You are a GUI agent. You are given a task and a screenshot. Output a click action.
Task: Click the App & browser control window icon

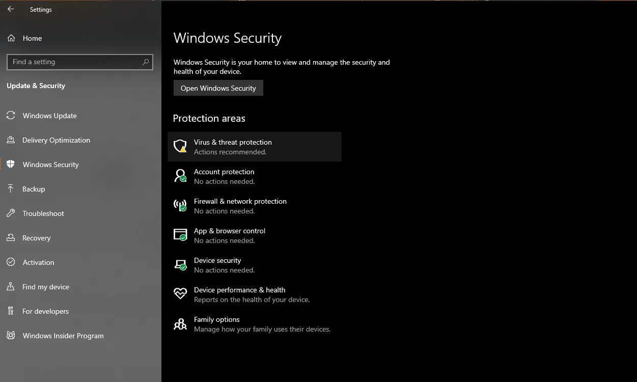[x=180, y=235]
